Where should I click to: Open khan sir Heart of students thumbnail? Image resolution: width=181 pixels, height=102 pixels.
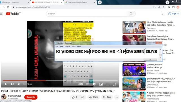[134, 70]
